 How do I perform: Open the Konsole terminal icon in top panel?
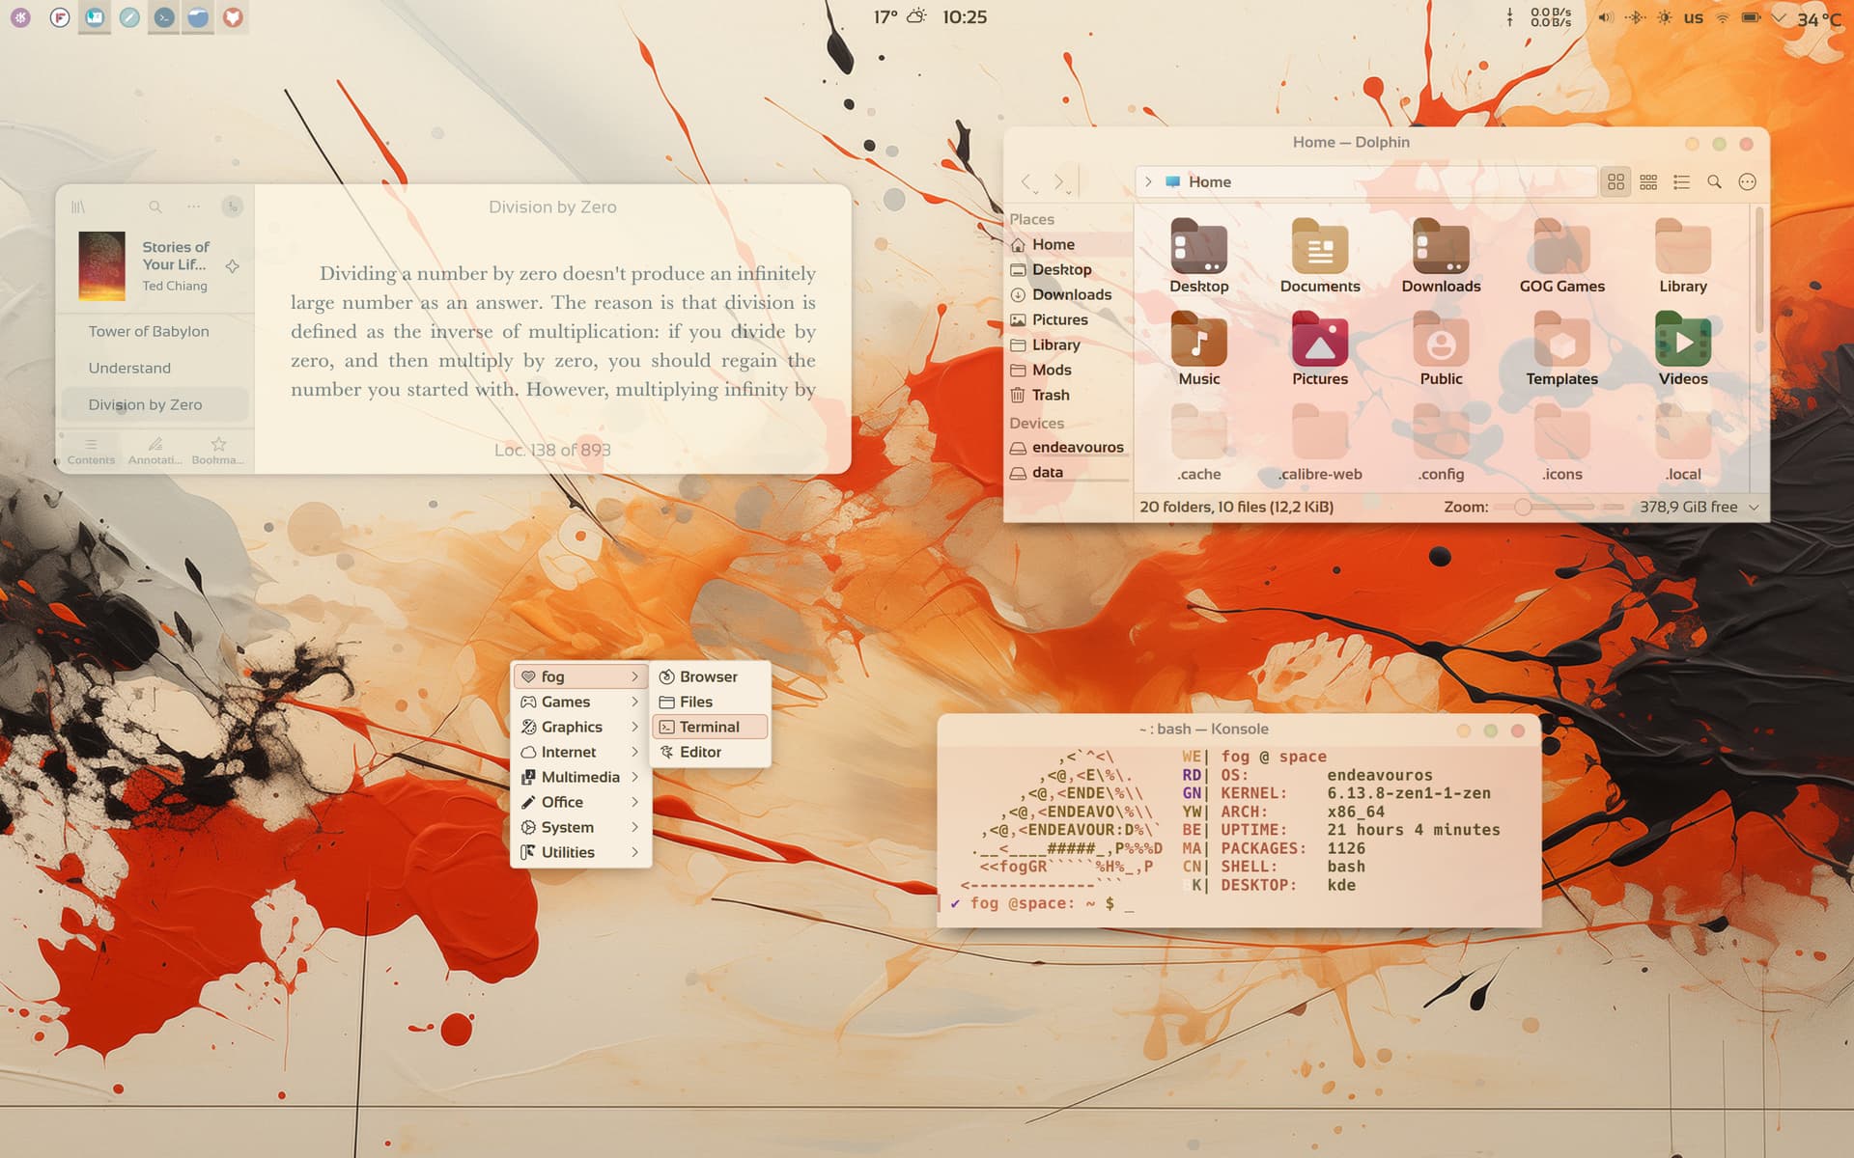[164, 17]
